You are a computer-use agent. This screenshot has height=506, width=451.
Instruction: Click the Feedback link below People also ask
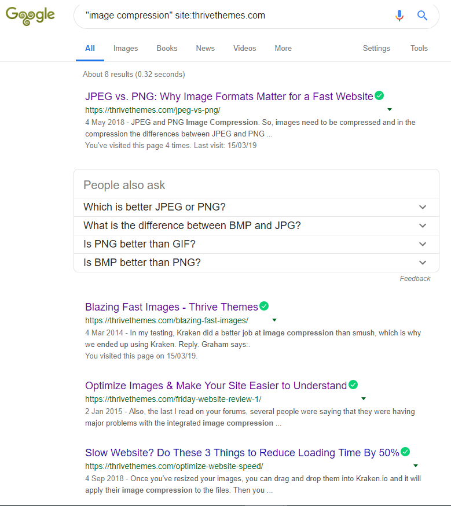(415, 279)
